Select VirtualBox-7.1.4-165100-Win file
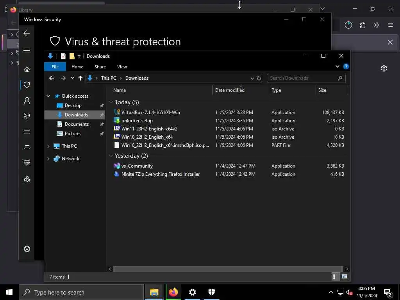 tap(150, 112)
